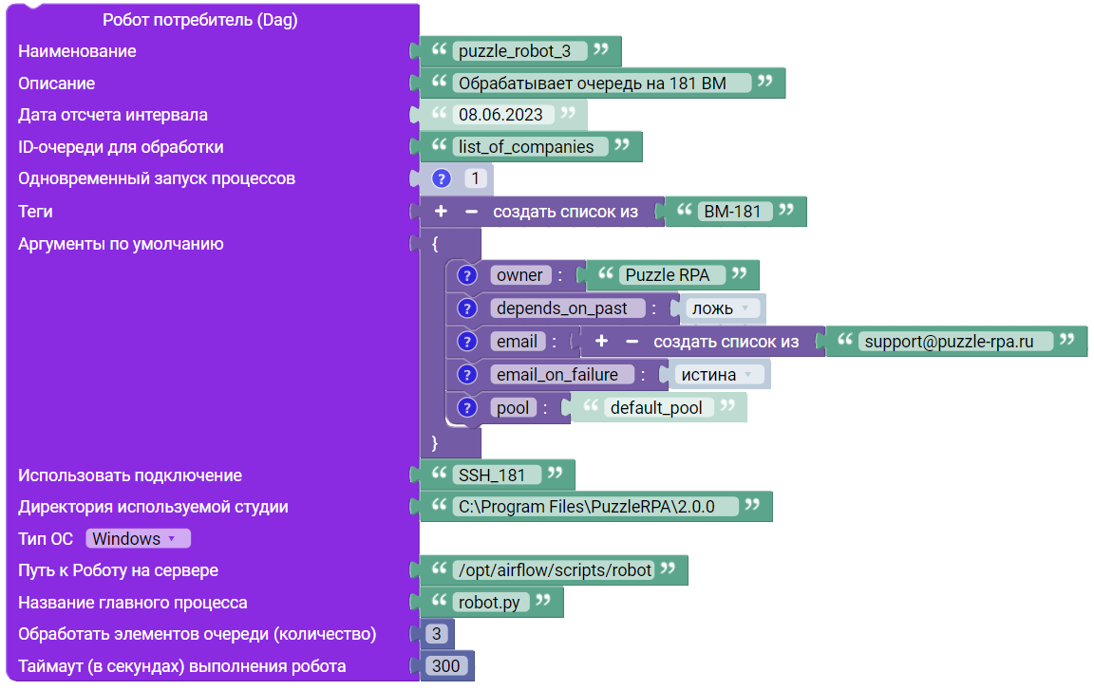Edit the puzzle_robot_3 name field
Image resolution: width=1094 pixels, height=690 pixels.
[x=519, y=51]
